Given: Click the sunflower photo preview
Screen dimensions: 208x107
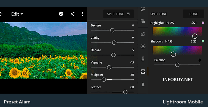Looking at the screenshot, I should coord(43,50).
